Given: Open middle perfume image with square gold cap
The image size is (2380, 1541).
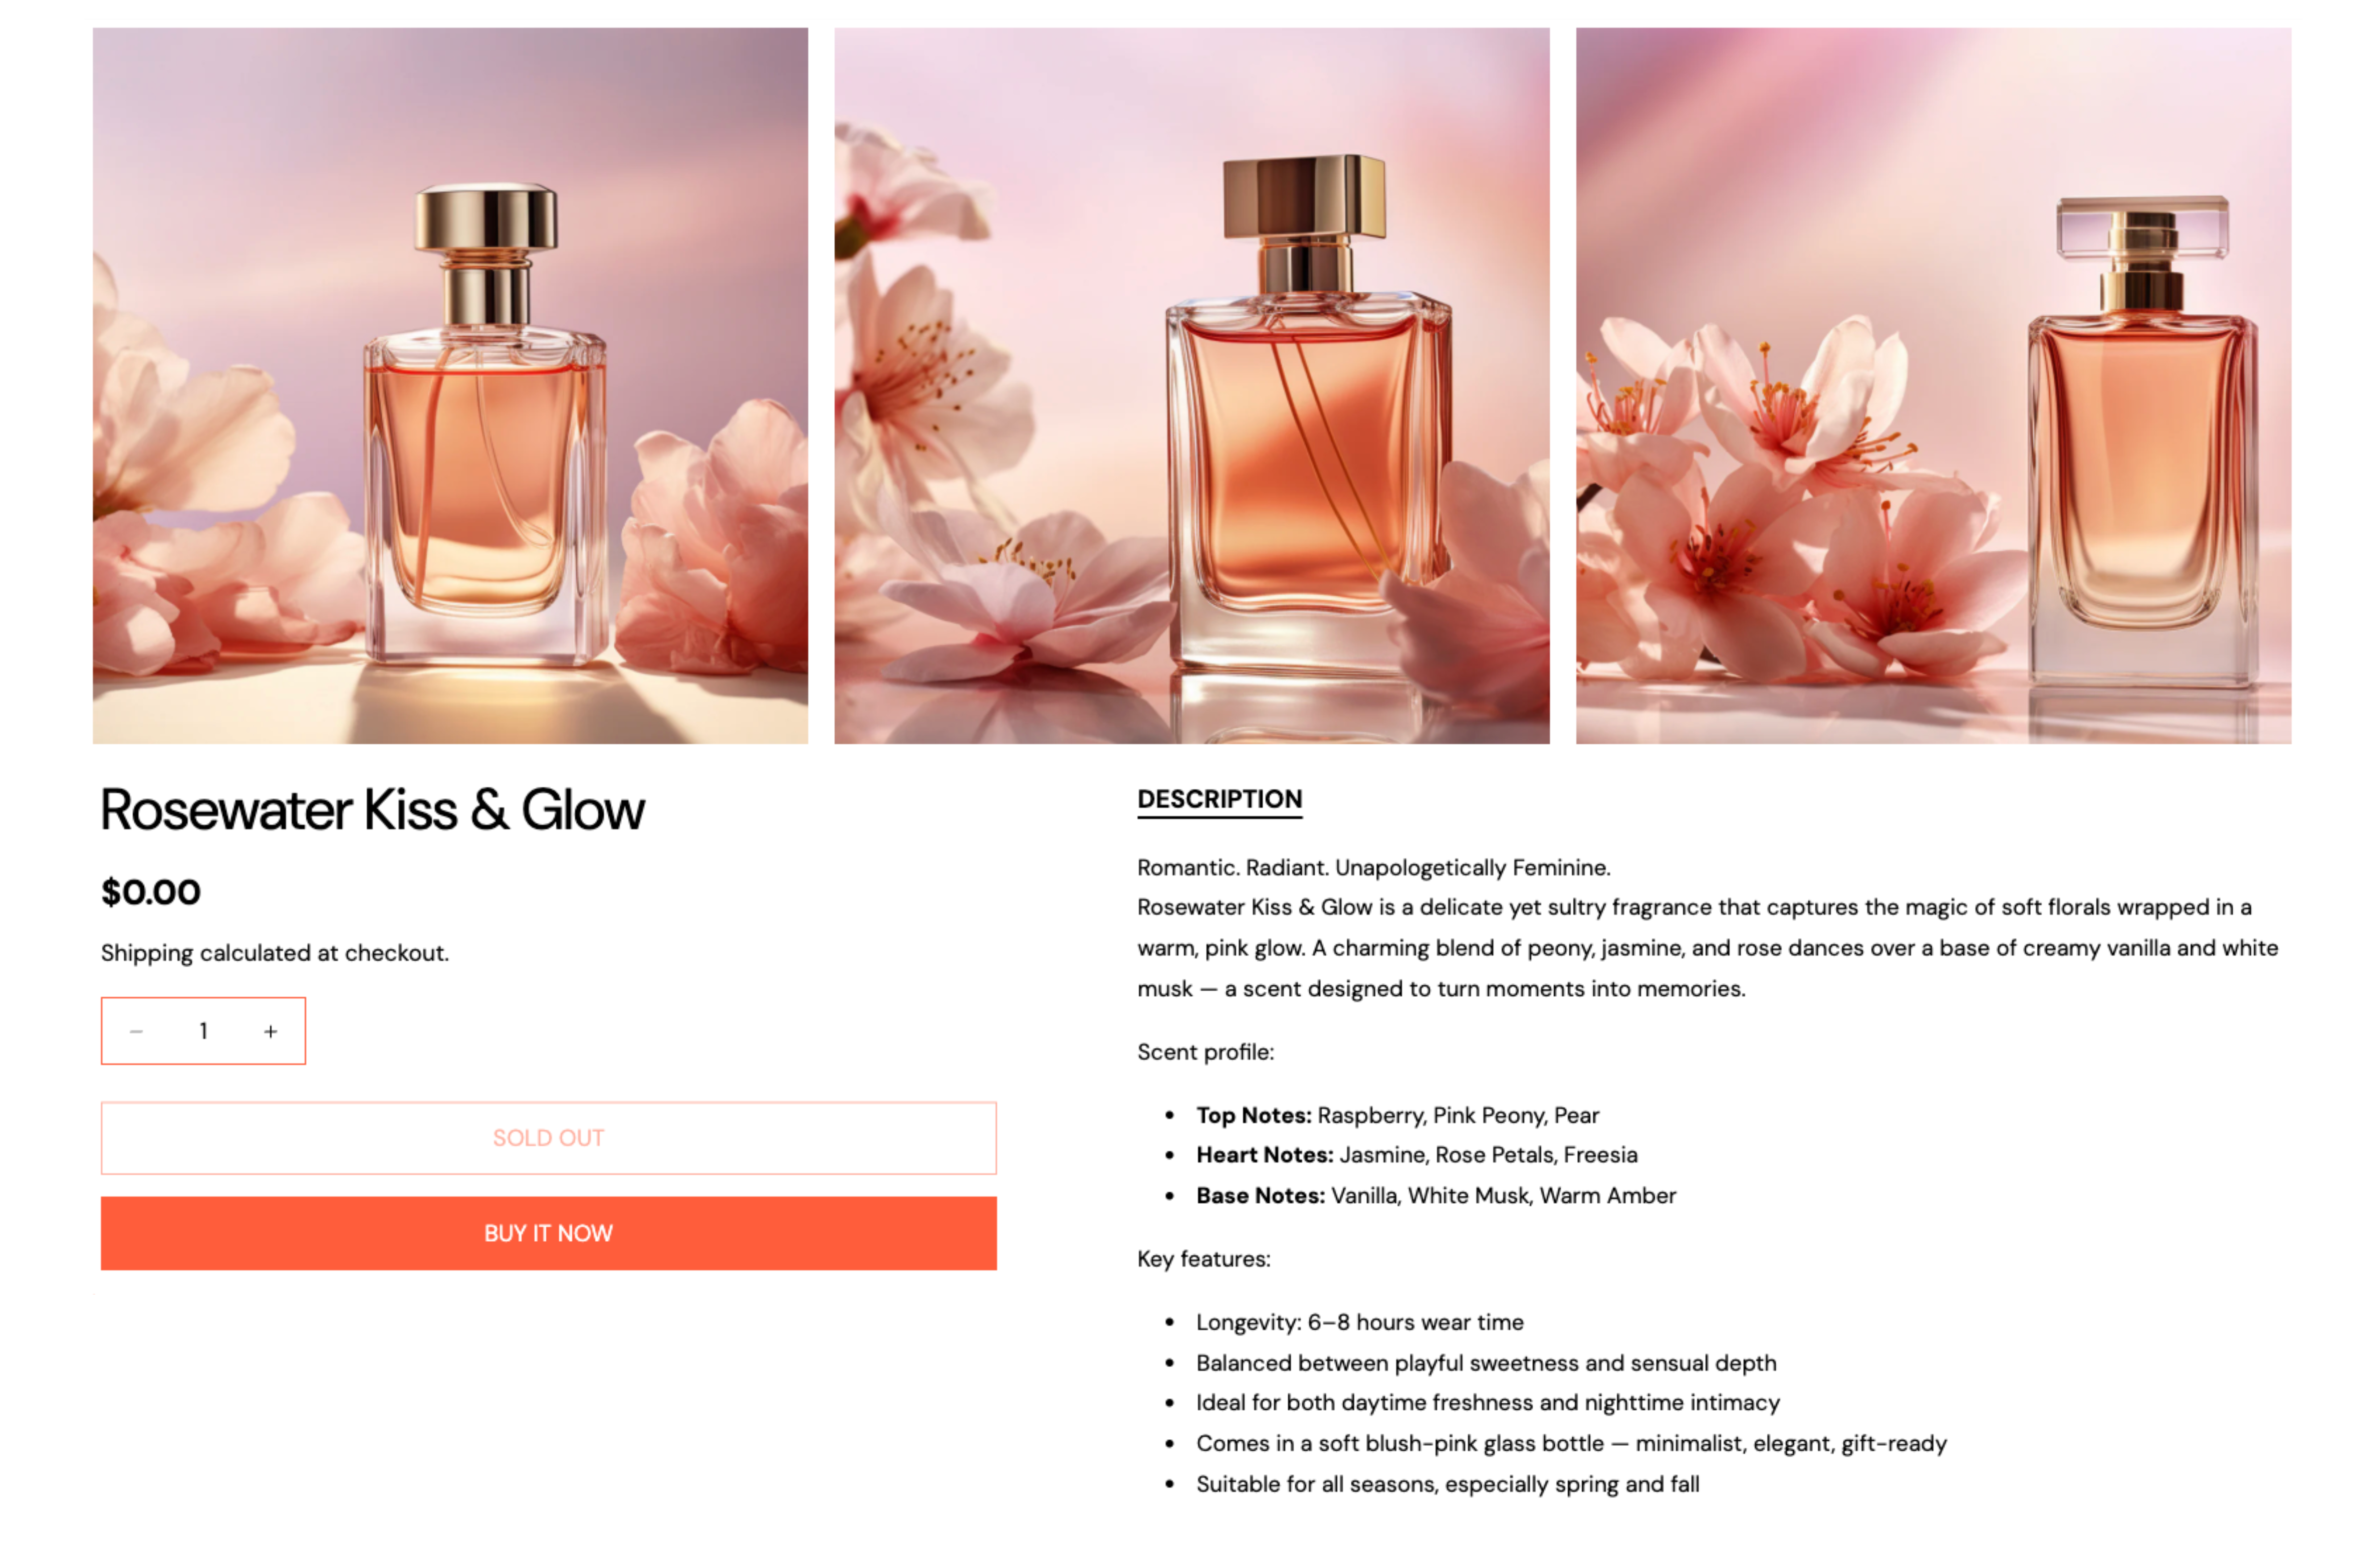Looking at the screenshot, I should (x=1192, y=385).
